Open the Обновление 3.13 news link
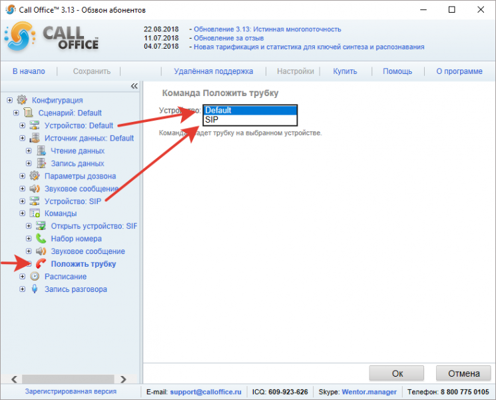 point(267,29)
